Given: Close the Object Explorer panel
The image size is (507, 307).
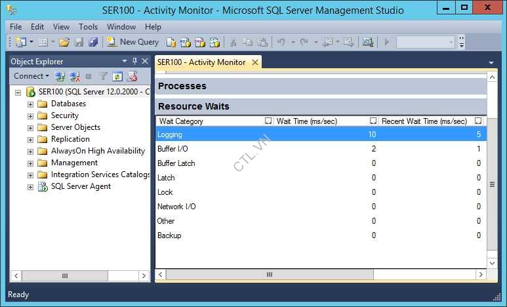Looking at the screenshot, I should coord(145,61).
